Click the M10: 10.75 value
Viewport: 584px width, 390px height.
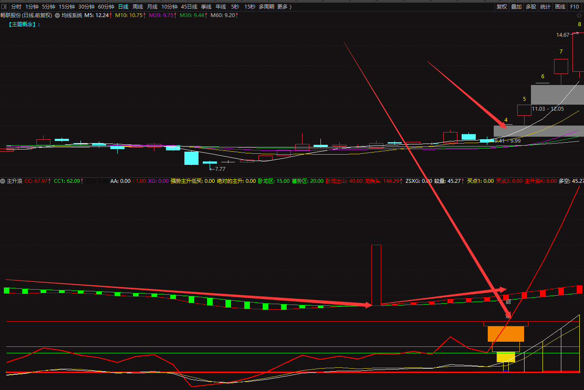point(130,15)
